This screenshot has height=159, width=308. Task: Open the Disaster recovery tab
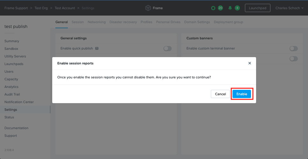click(x=123, y=22)
